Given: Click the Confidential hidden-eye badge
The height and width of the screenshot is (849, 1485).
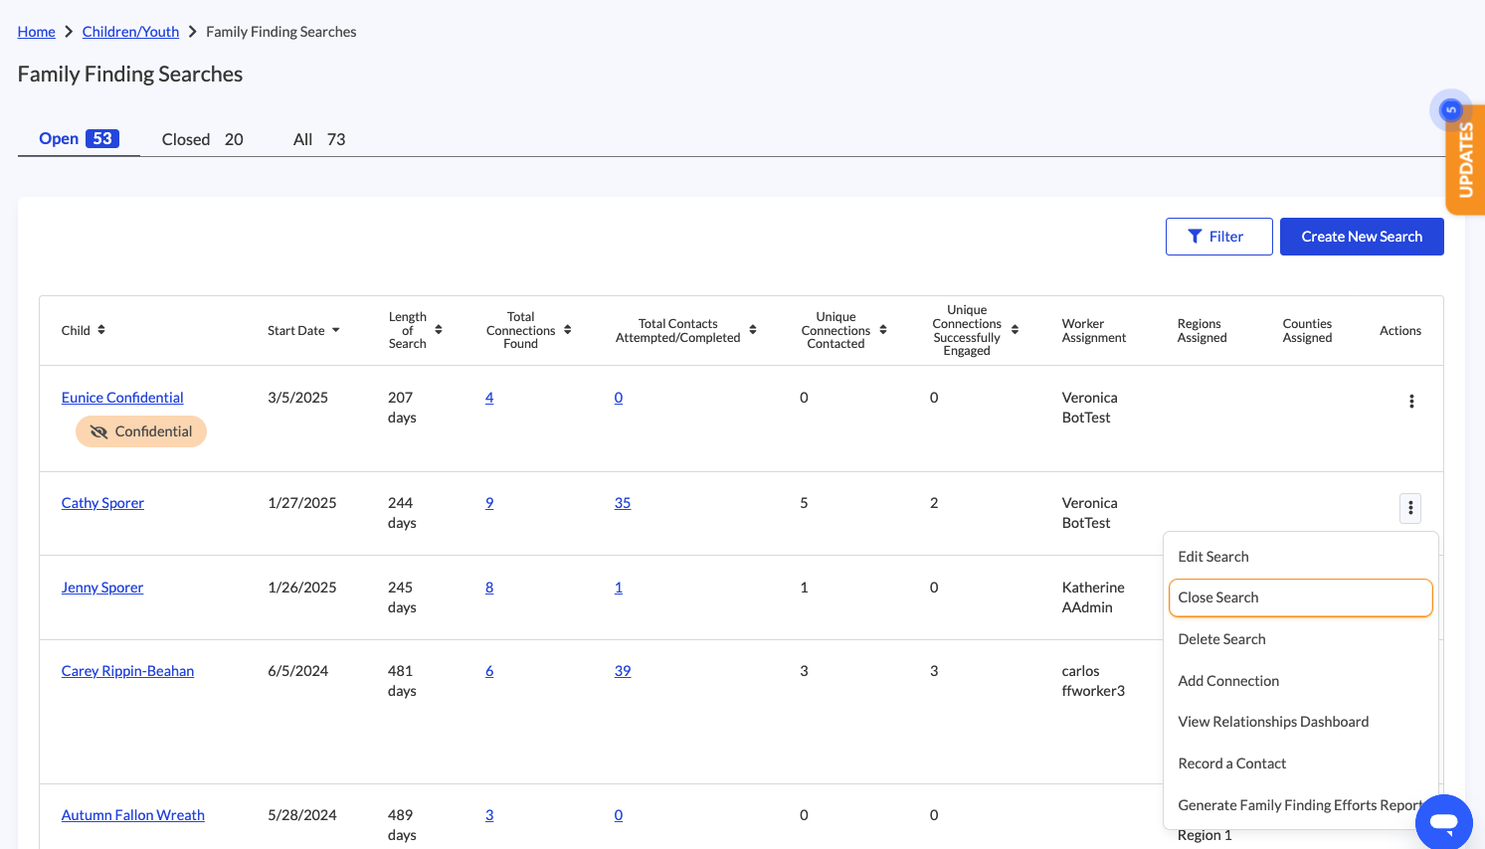Looking at the screenshot, I should (x=141, y=431).
